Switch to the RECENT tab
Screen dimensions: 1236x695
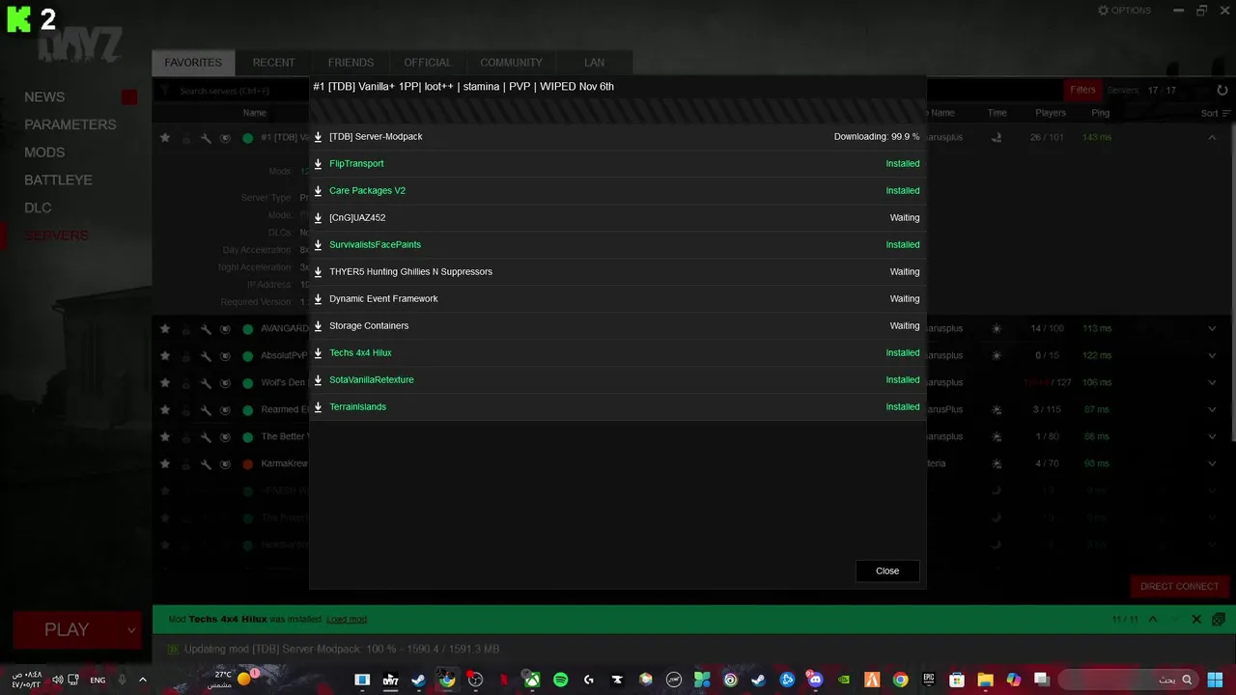point(273,63)
